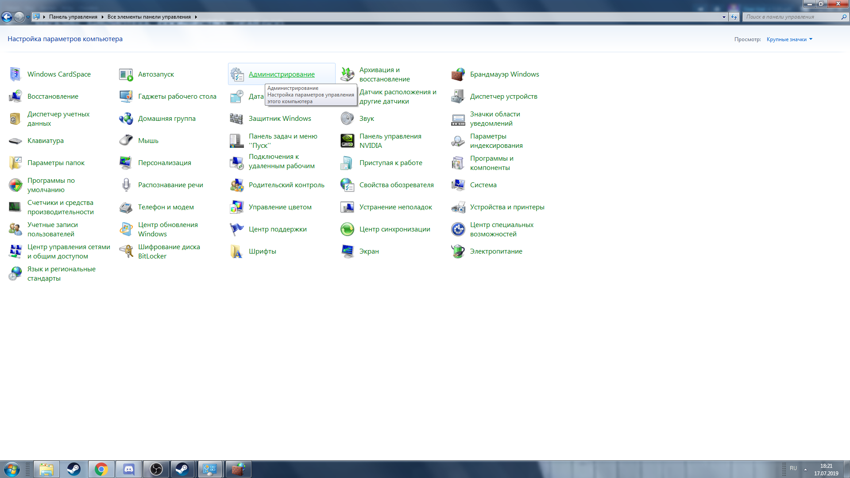Open the Шрифты fonts icon
Viewport: 850px width, 478px height.
click(x=236, y=251)
